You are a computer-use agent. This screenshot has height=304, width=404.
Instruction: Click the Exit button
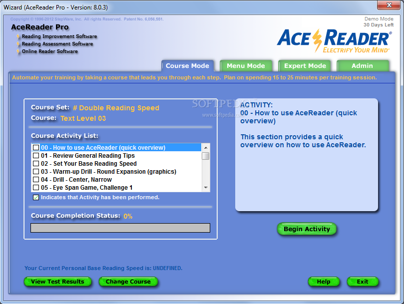tap(363, 282)
